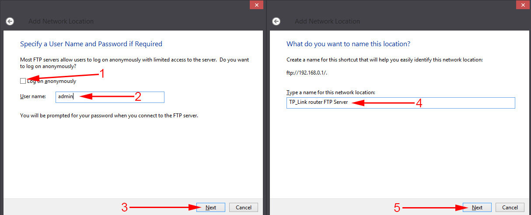Screen dimensions: 531x215
Task: Go back from the name this location step
Action: point(276,21)
